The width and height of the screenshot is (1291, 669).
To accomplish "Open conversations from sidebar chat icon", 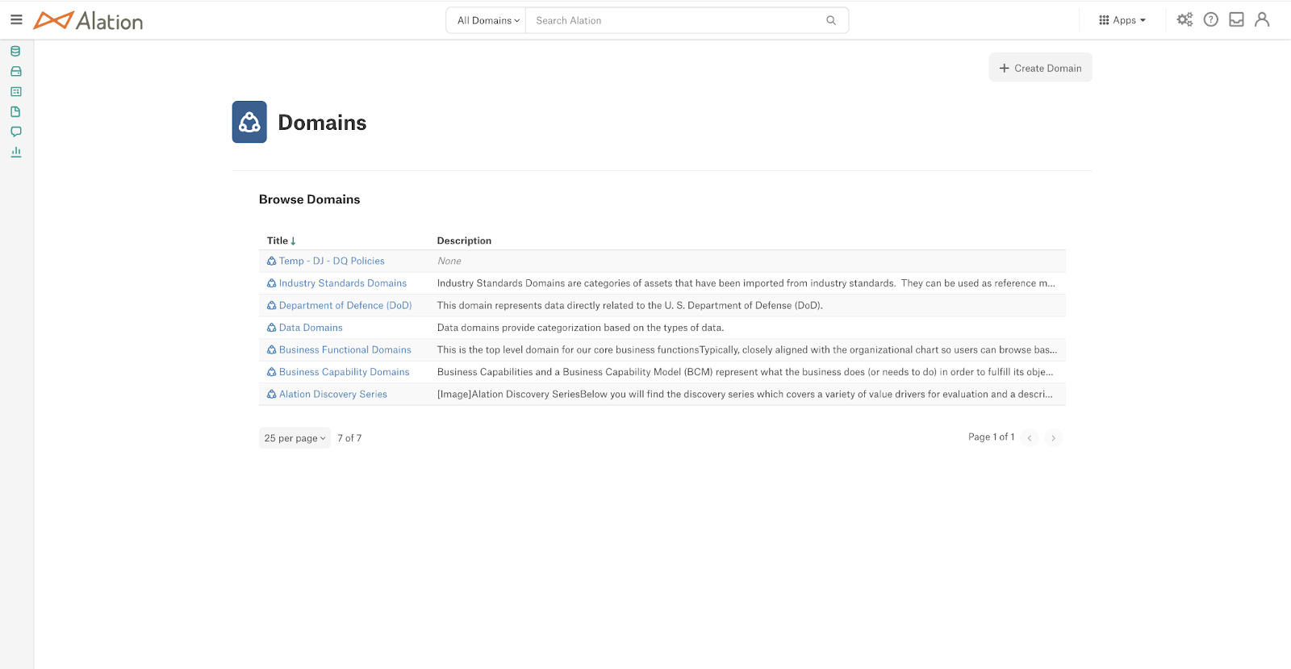I will pyautogui.click(x=15, y=132).
